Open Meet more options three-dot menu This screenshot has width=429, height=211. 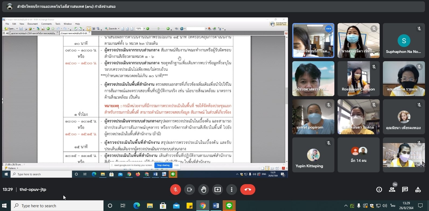[232, 190]
